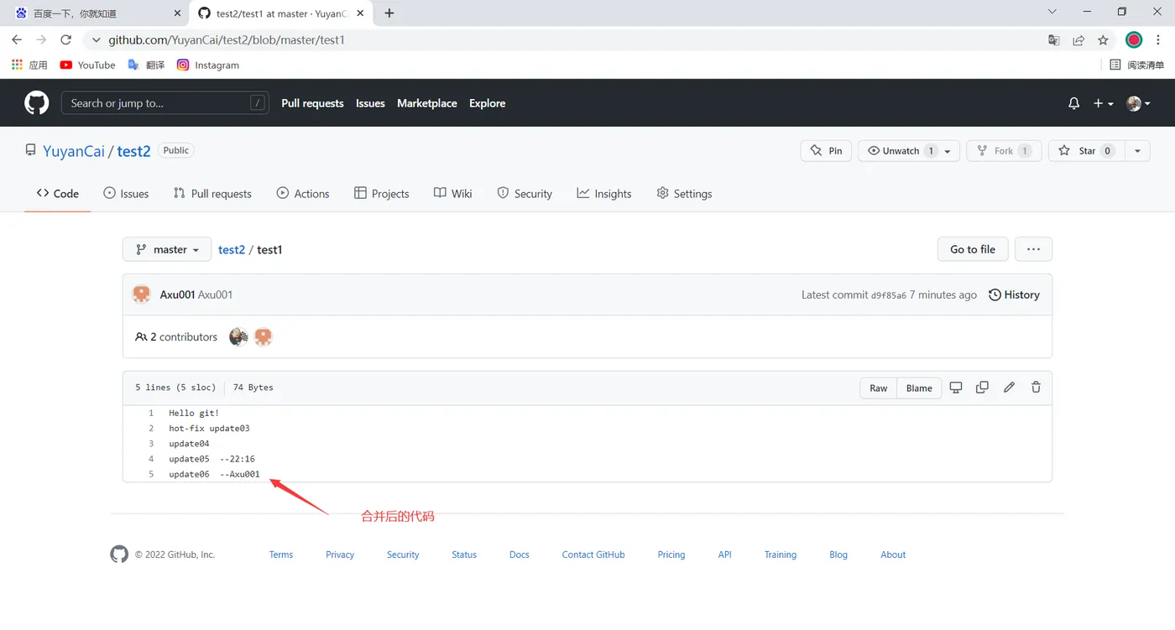
Task: Open the create new plus dropdown
Action: 1103,103
